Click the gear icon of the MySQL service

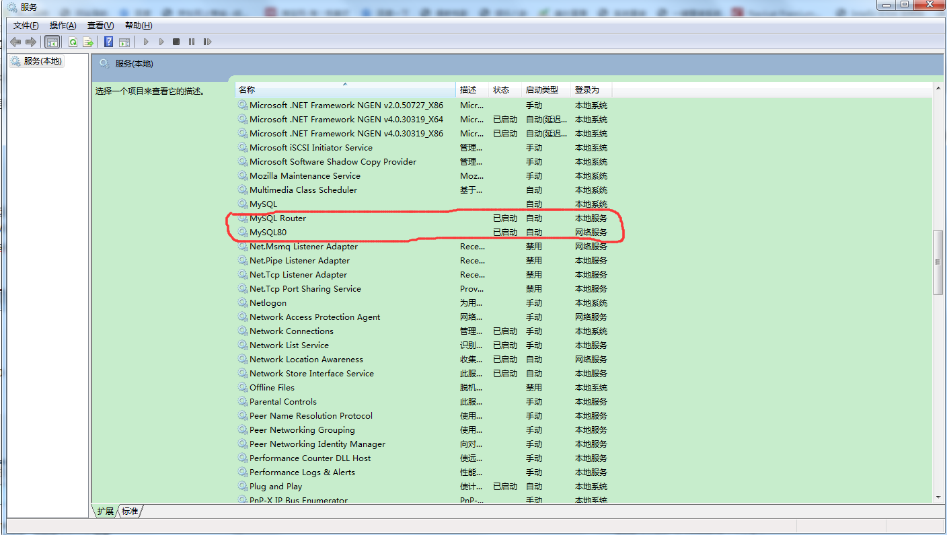[x=243, y=204]
